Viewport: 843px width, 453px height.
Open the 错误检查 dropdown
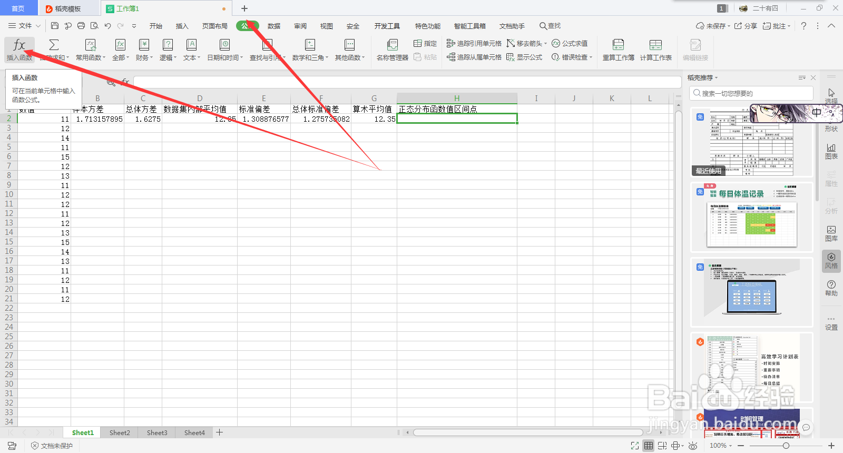click(x=572, y=57)
